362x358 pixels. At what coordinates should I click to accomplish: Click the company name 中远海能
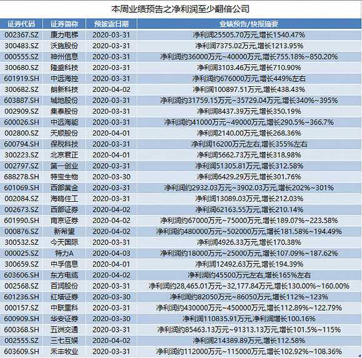click(x=64, y=122)
